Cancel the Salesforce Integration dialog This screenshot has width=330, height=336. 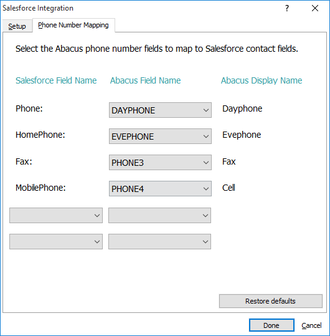[x=311, y=325]
